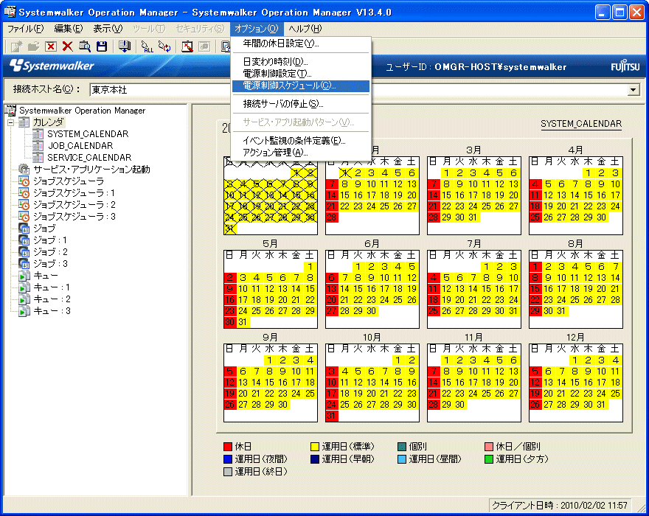Click the gear icon beside サービス・アプリケーション起動

pyautogui.click(x=24, y=170)
